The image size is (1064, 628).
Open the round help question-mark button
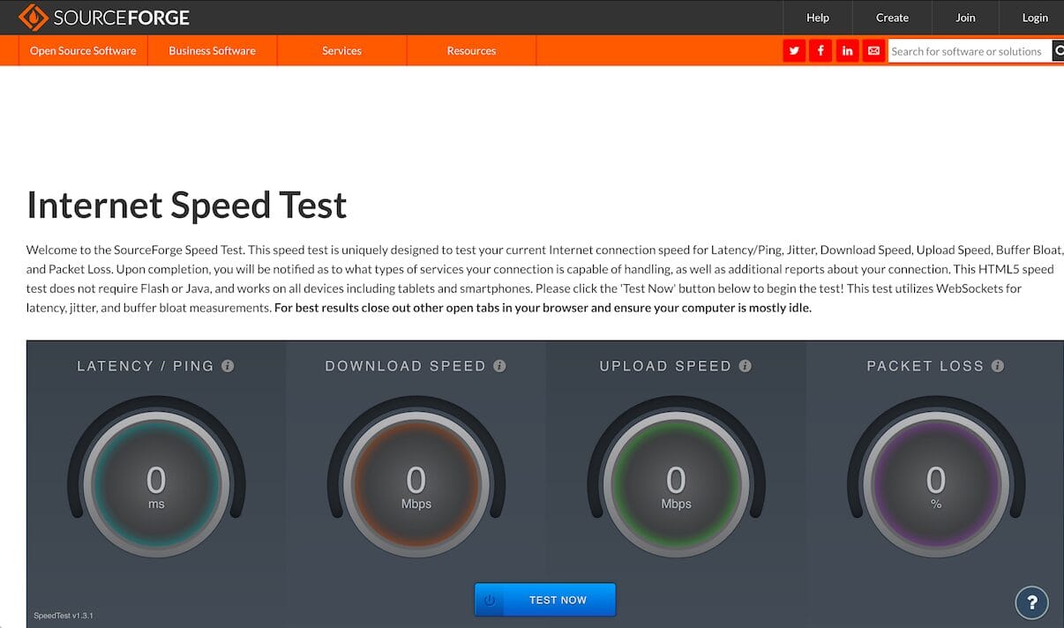coord(1031,602)
